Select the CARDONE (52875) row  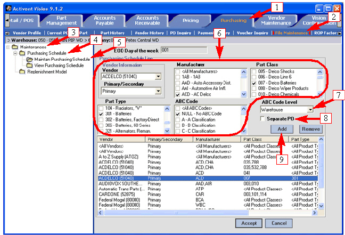(x=208, y=195)
